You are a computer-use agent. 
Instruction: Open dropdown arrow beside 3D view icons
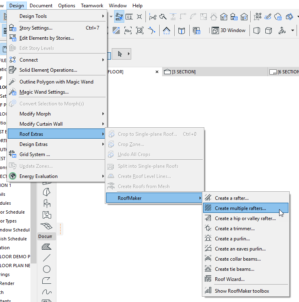292,30
